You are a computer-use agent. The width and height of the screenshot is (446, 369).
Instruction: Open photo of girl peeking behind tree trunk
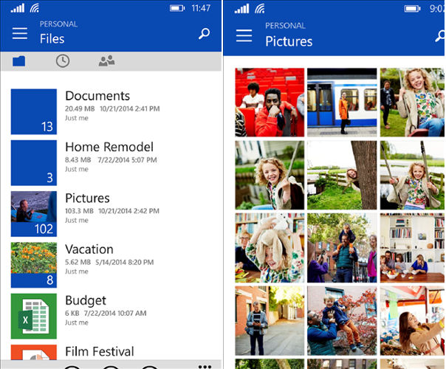[342, 175]
